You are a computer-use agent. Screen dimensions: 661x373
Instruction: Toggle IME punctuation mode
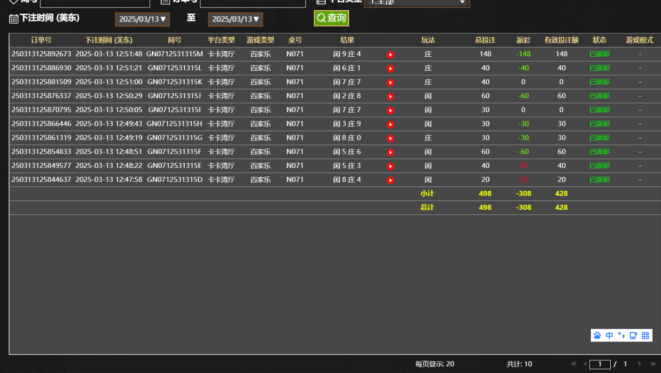tap(621, 335)
